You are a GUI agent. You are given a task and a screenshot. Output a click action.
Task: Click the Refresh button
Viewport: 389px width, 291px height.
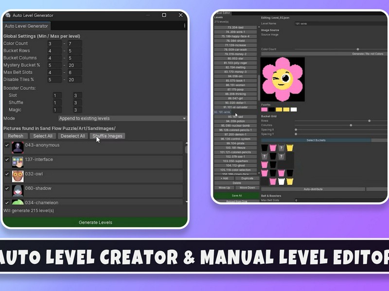[16, 136]
